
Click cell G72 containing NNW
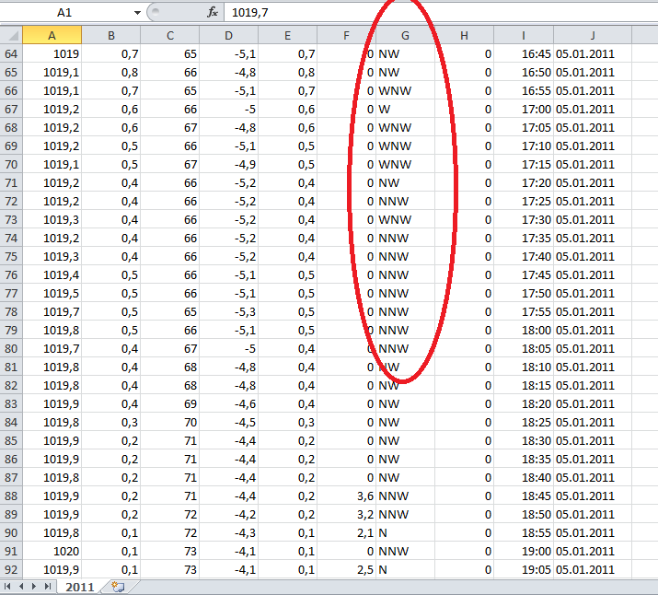(405, 201)
